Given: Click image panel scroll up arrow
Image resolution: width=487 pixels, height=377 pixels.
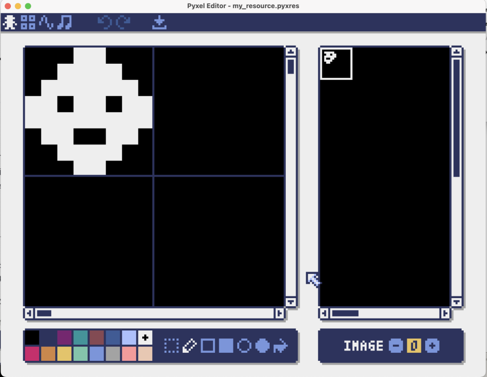Looking at the screenshot, I should point(456,51).
